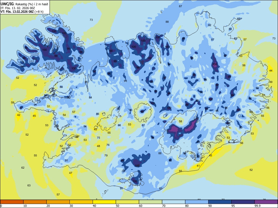Click the '42' value off the west coast
This screenshot has width=278, height=208.
click(19, 115)
